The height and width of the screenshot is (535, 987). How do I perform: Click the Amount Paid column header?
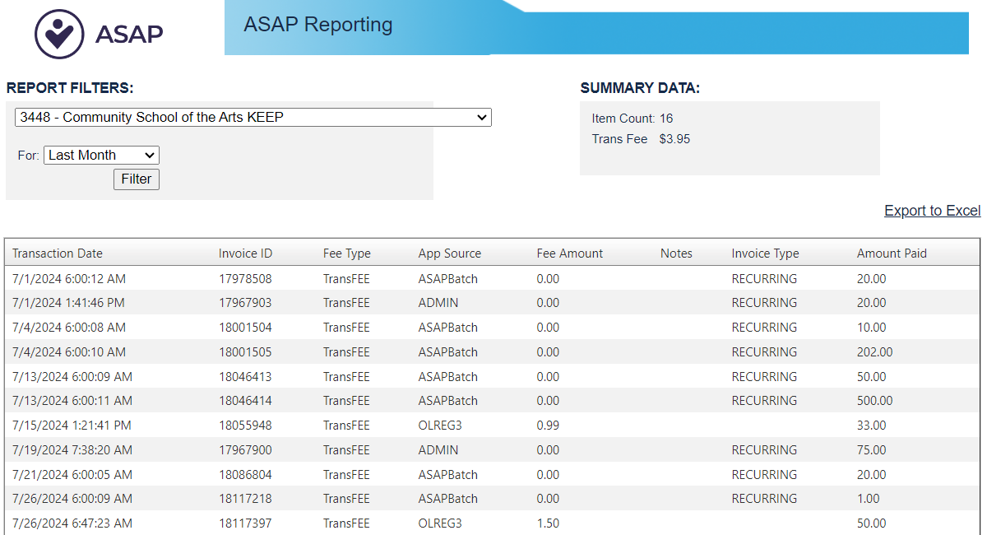pos(892,254)
